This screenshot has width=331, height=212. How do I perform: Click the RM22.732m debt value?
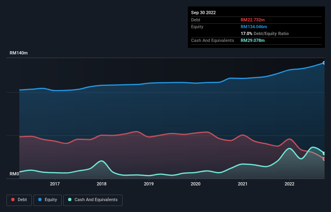[x=252, y=20]
